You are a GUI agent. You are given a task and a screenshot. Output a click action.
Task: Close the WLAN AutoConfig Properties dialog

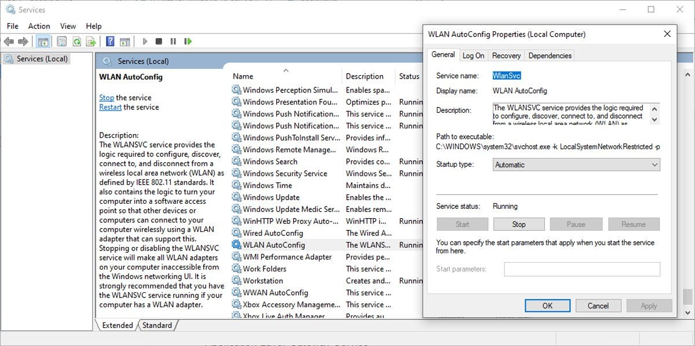coord(667,34)
